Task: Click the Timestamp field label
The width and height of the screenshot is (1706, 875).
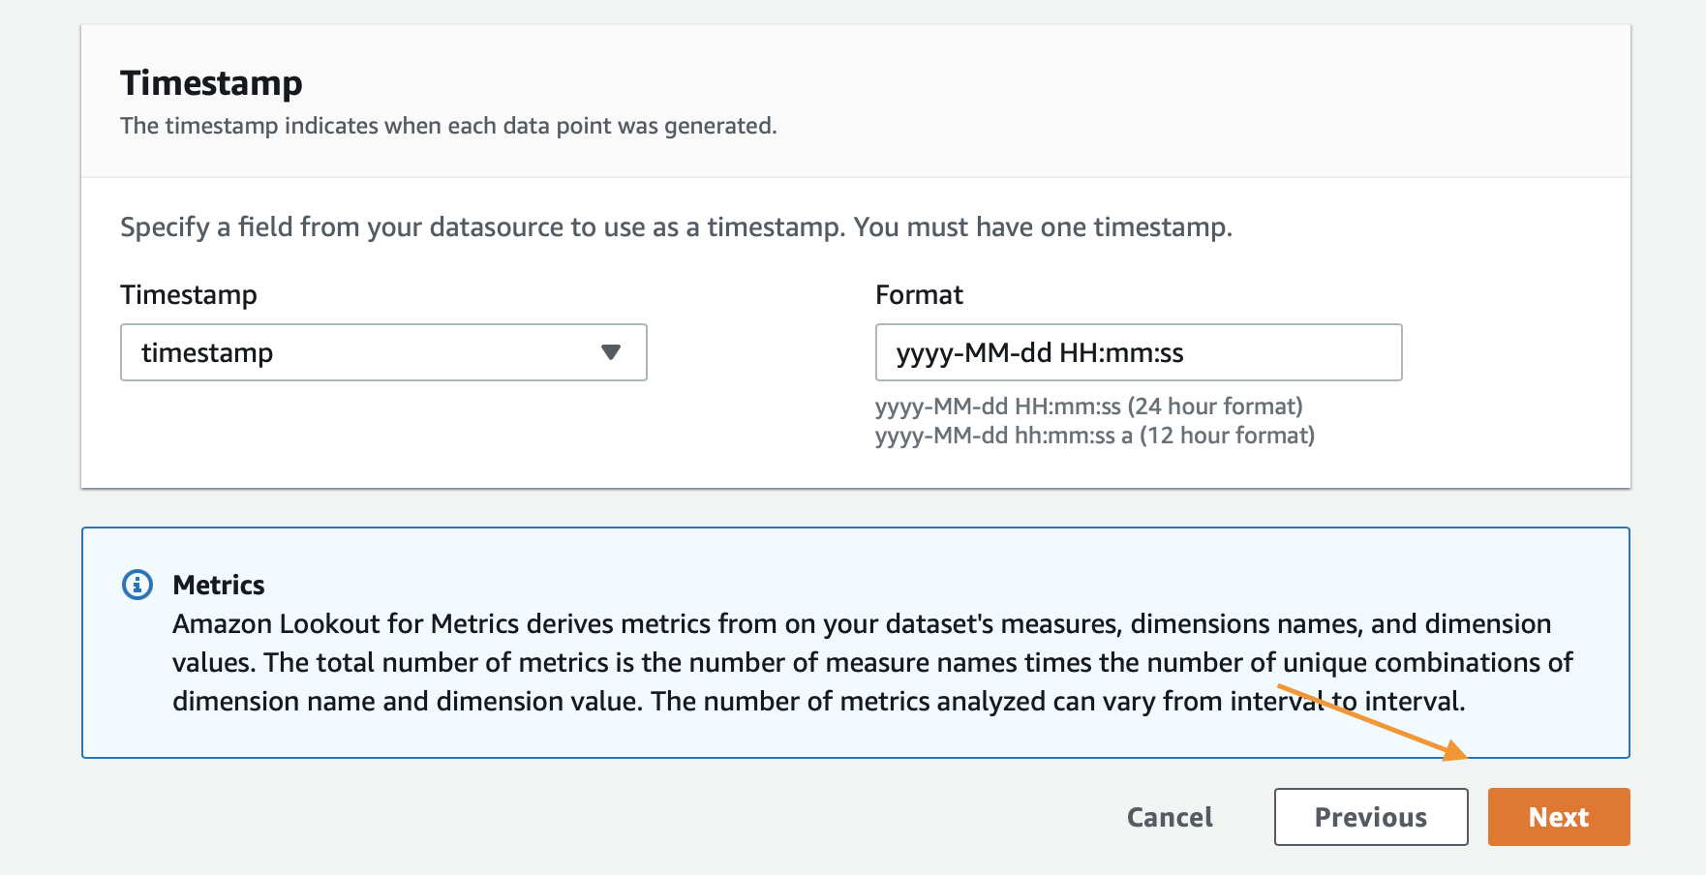Action: pyautogui.click(x=189, y=294)
